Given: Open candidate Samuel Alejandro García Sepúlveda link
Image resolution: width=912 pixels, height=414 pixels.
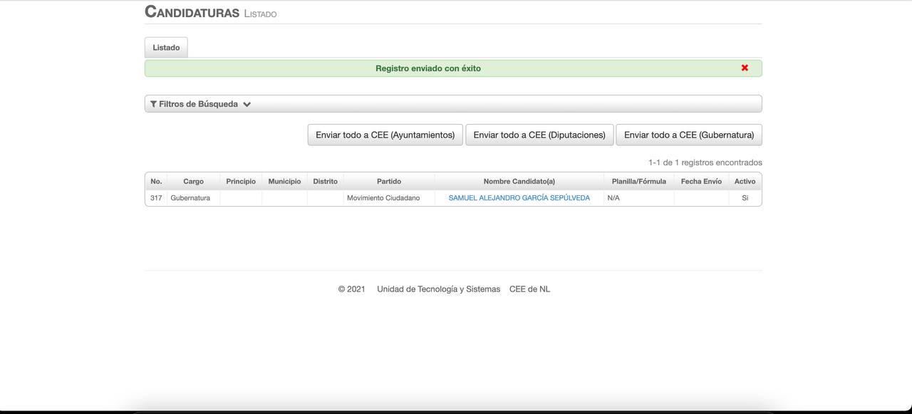Looking at the screenshot, I should click(x=519, y=198).
